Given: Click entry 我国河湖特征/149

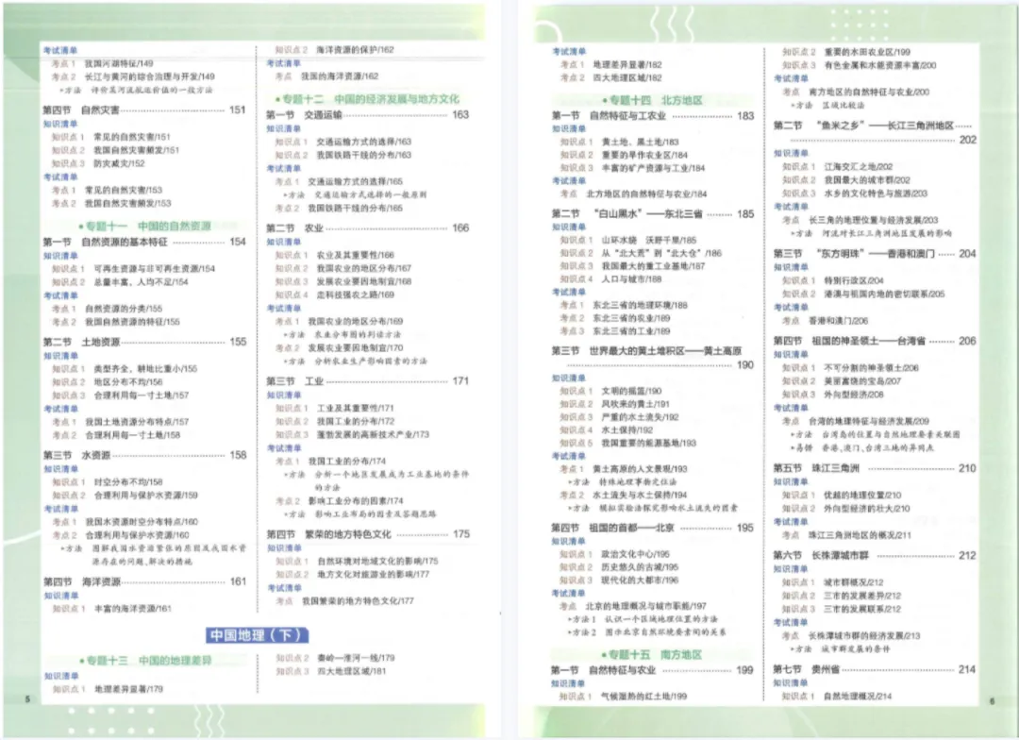Looking at the screenshot, I should pos(119,63).
